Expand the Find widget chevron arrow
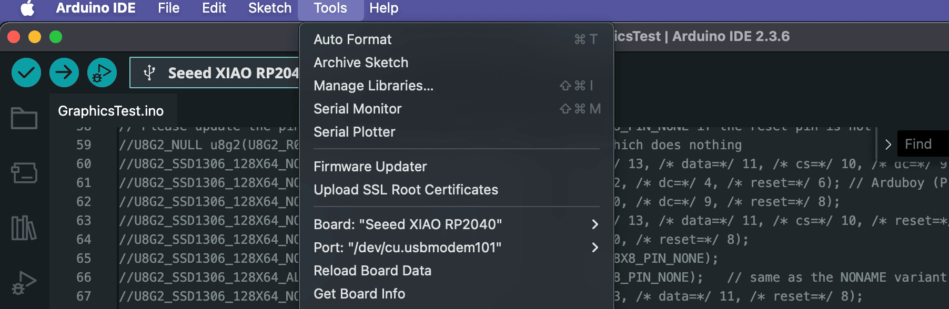949x309 pixels. coord(888,145)
